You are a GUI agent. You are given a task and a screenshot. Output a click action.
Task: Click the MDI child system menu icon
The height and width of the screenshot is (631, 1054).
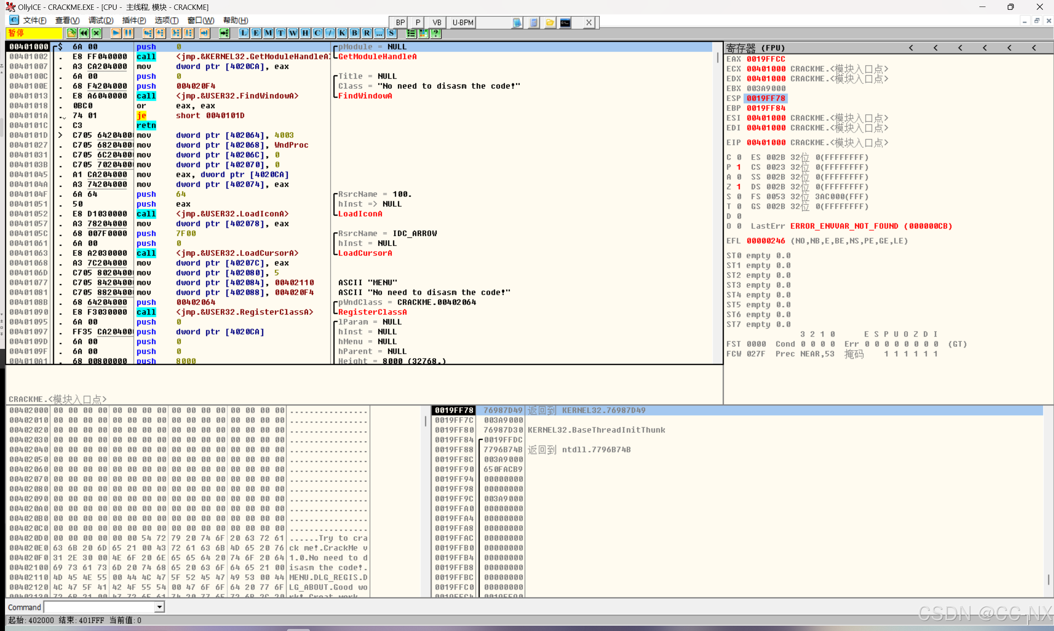(x=14, y=20)
